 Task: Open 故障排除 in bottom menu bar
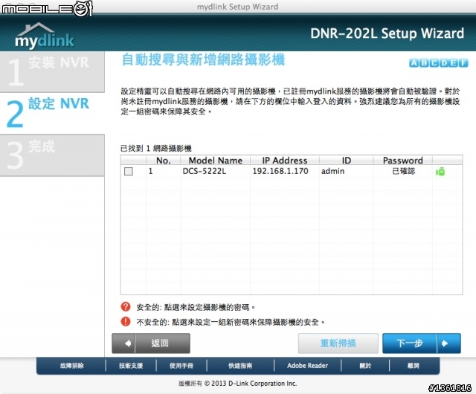click(71, 366)
